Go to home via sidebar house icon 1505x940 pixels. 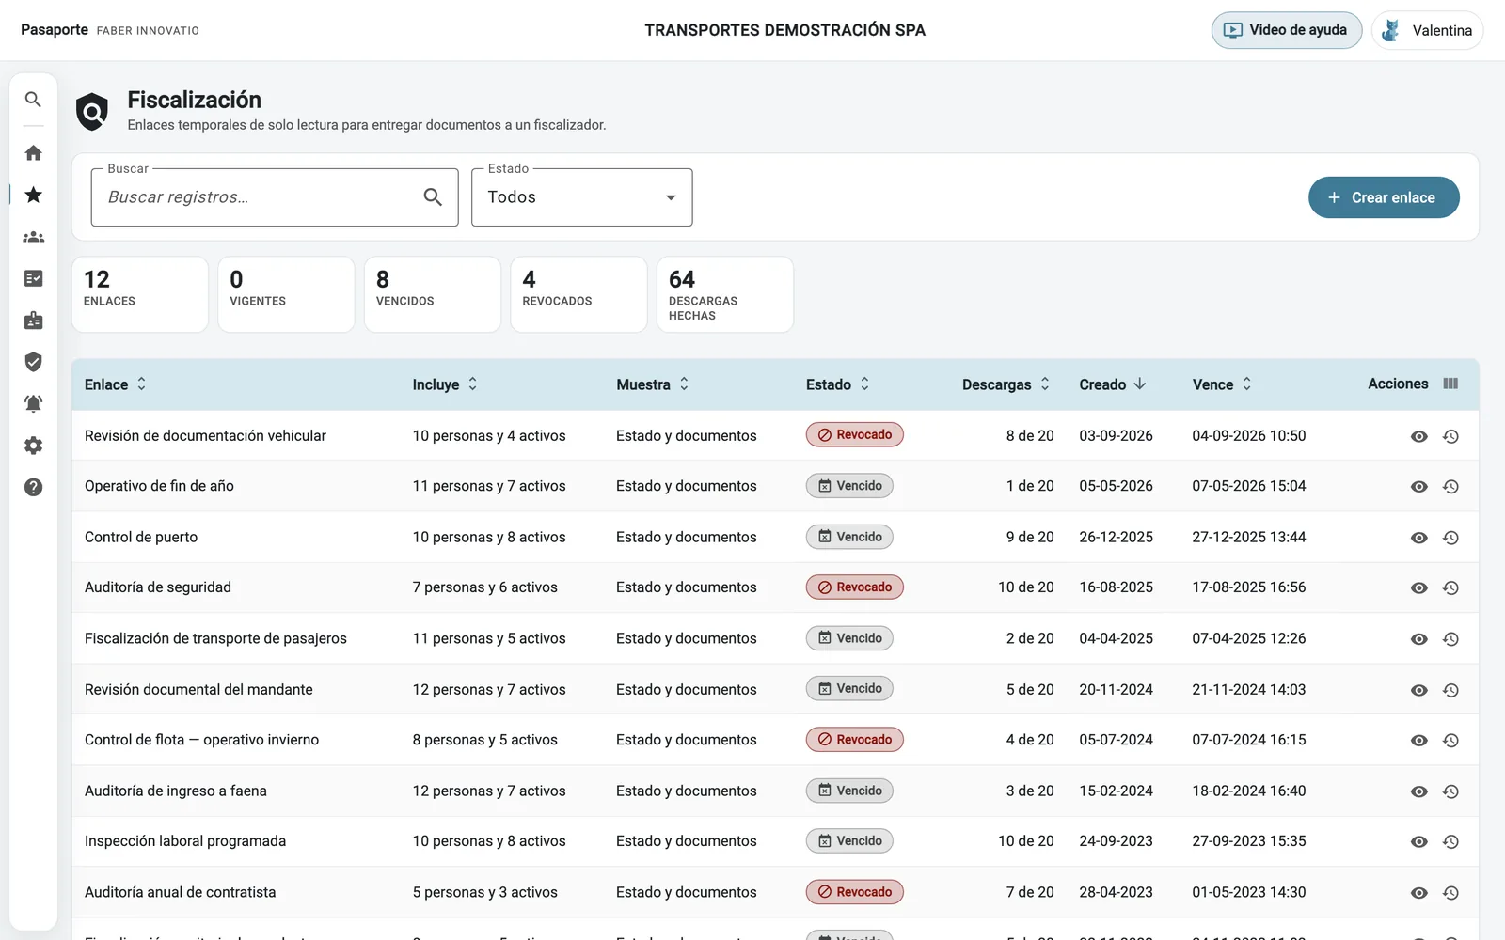tap(33, 152)
